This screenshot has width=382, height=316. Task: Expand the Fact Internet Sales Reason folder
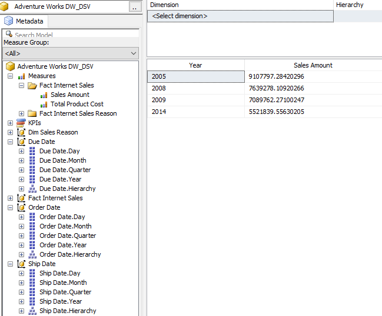pyautogui.click(x=21, y=113)
